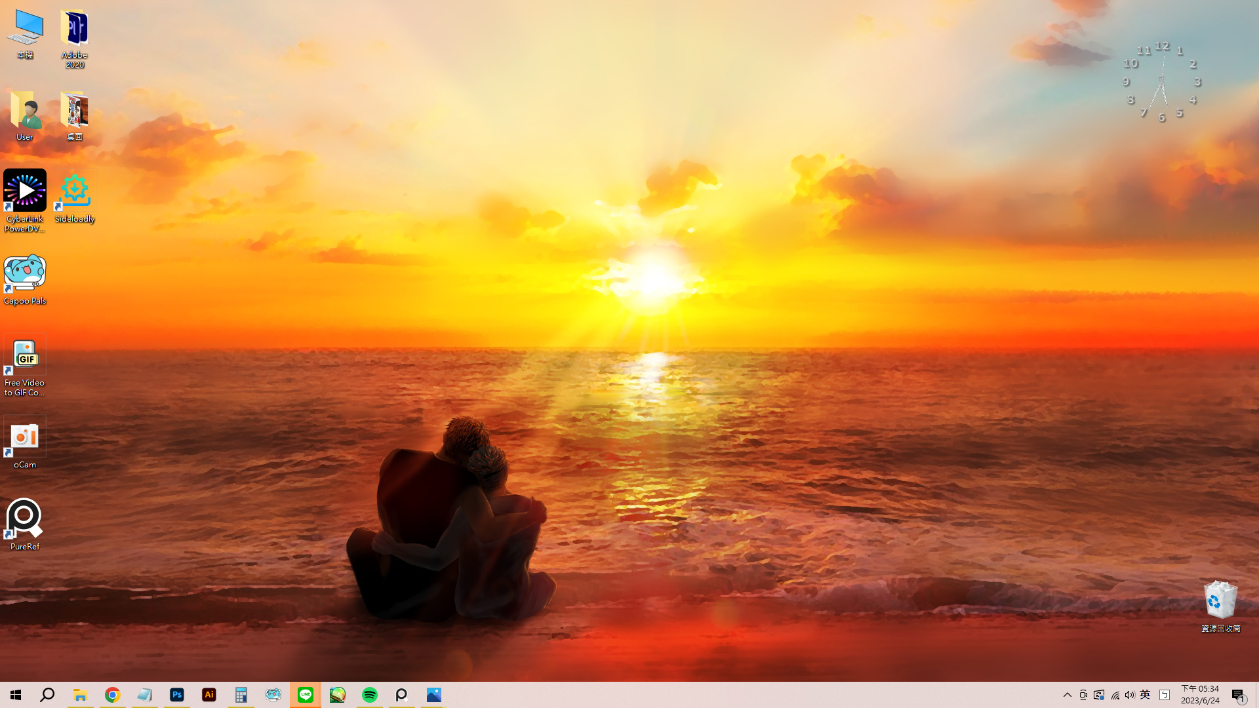This screenshot has height=708, width=1259.
Task: Open taskbar search magnifier
Action: [x=47, y=695]
